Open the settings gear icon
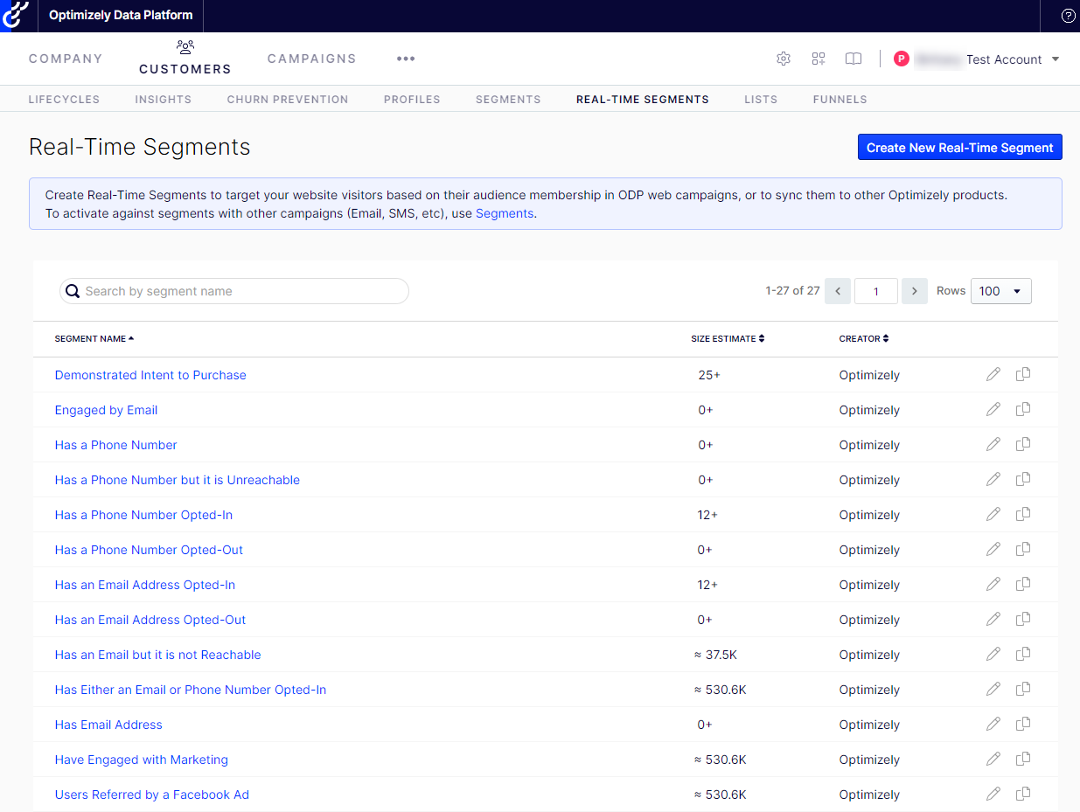 pos(784,59)
